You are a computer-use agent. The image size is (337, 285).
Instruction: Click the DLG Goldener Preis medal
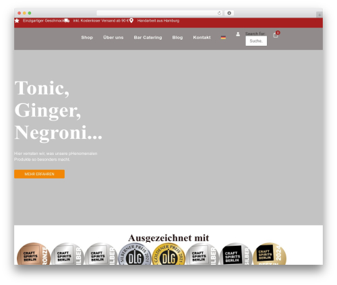pyautogui.click(x=168, y=254)
